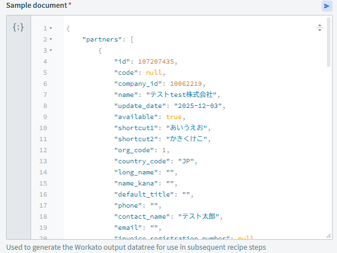Collapse the object fold arrow on line 3
Viewport: 337px width, 253px height.
tap(51, 50)
